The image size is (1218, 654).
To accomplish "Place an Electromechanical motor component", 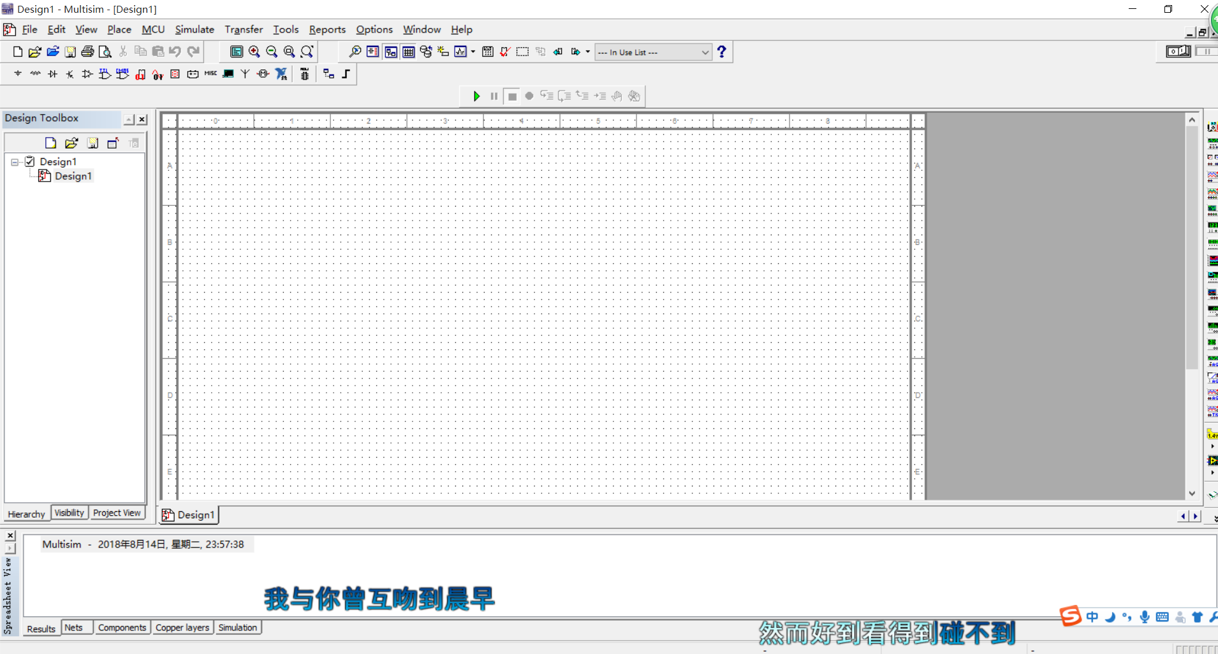I will coord(263,74).
